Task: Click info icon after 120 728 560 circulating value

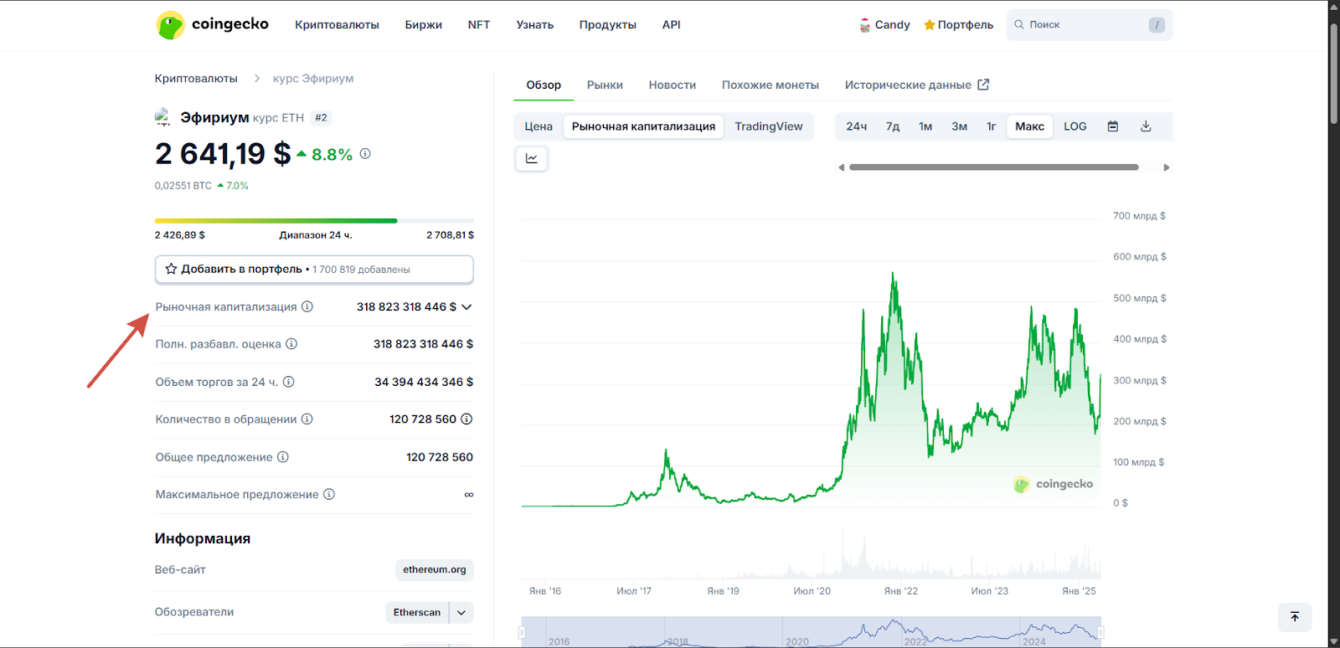Action: (466, 419)
